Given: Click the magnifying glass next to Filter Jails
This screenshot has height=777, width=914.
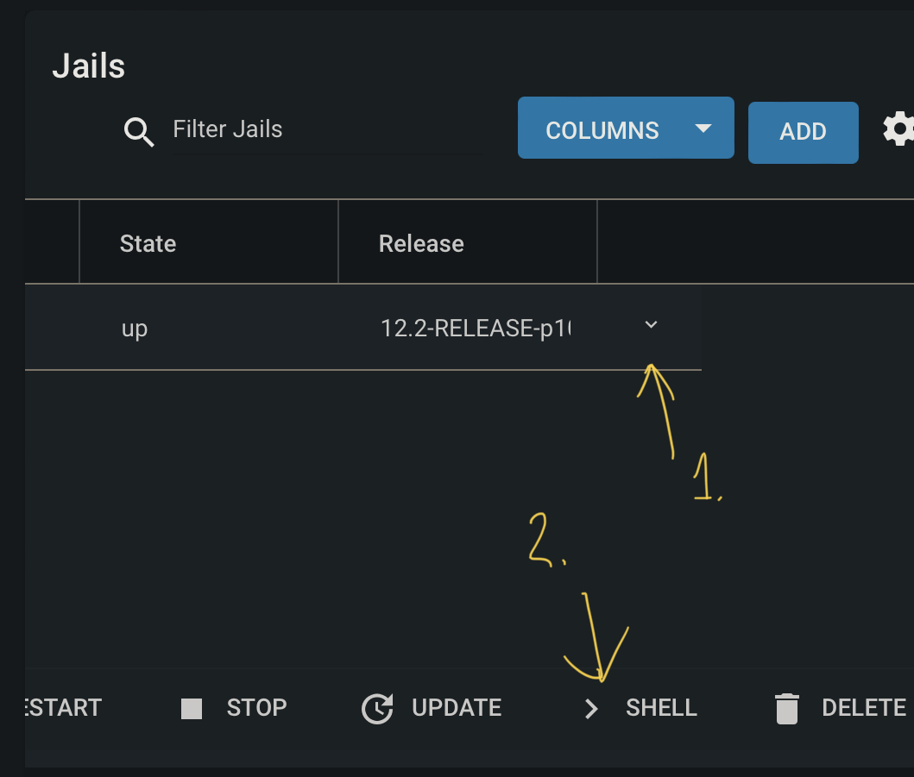Looking at the screenshot, I should point(138,131).
